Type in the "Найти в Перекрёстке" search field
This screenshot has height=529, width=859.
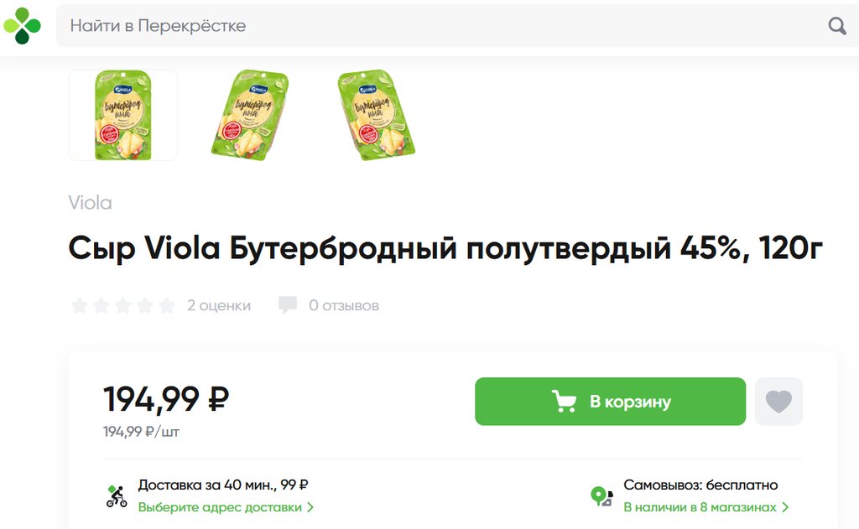click(436, 26)
